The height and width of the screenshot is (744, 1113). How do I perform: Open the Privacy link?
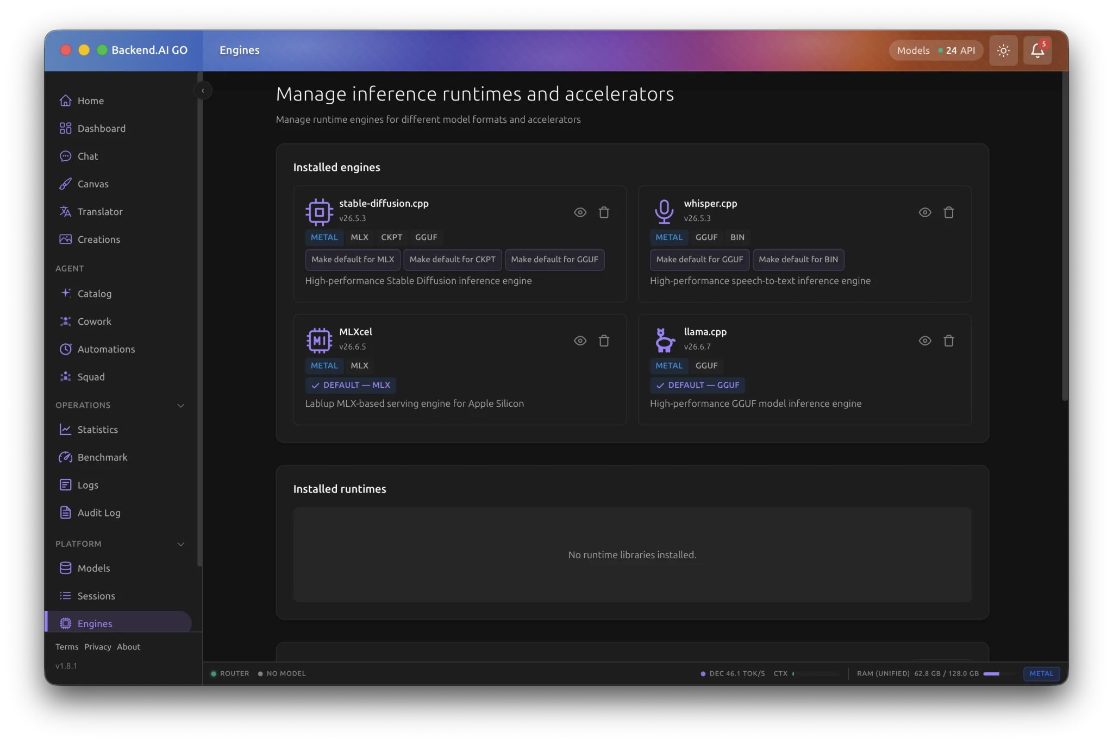[98, 647]
